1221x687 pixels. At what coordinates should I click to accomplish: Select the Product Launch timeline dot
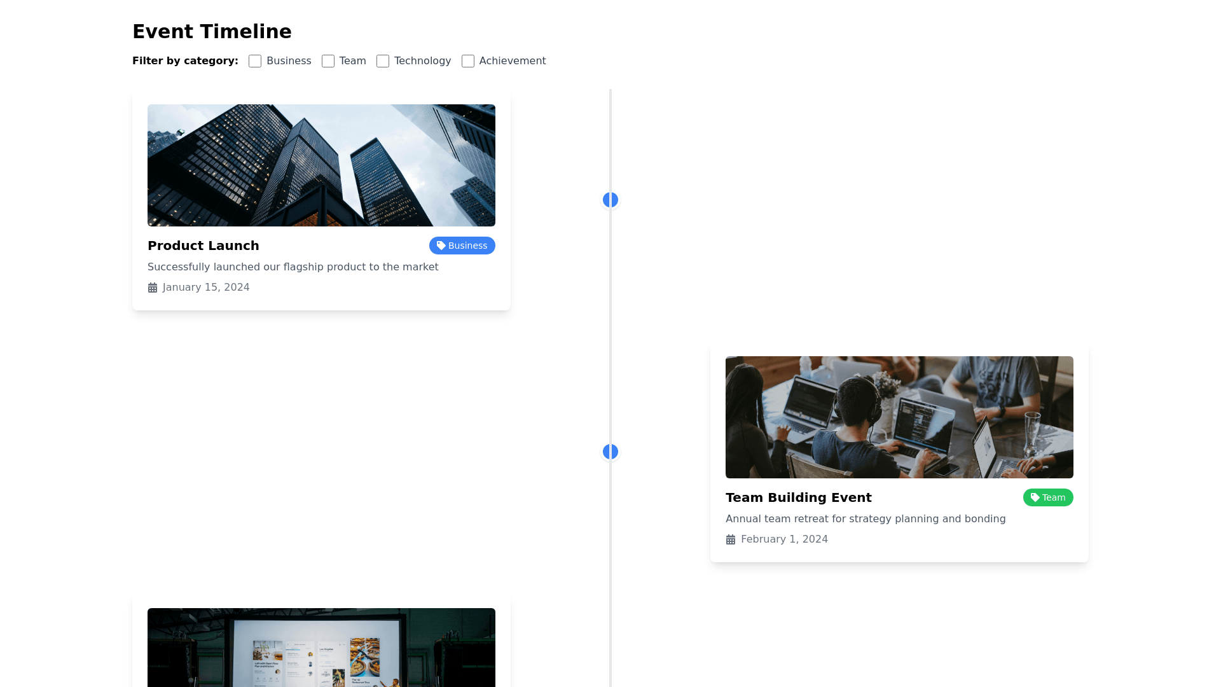point(610,200)
